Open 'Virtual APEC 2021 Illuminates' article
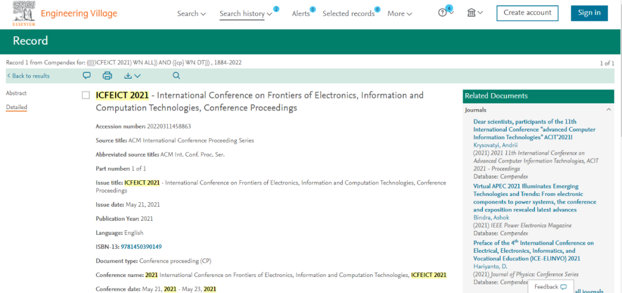Image resolution: width=622 pixels, height=293 pixels. [534, 198]
